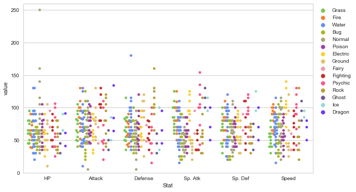Select the Water legend blue dot
Screen dimensions: 356x192
323,25
